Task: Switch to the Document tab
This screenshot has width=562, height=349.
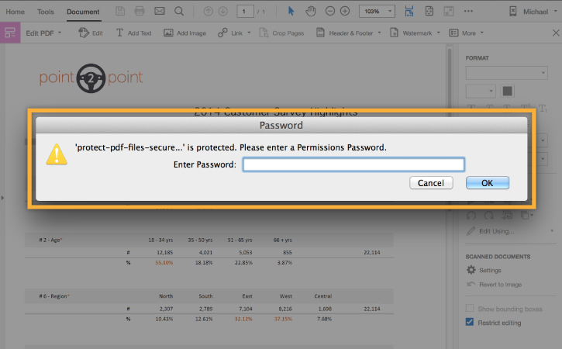Action: [83, 12]
